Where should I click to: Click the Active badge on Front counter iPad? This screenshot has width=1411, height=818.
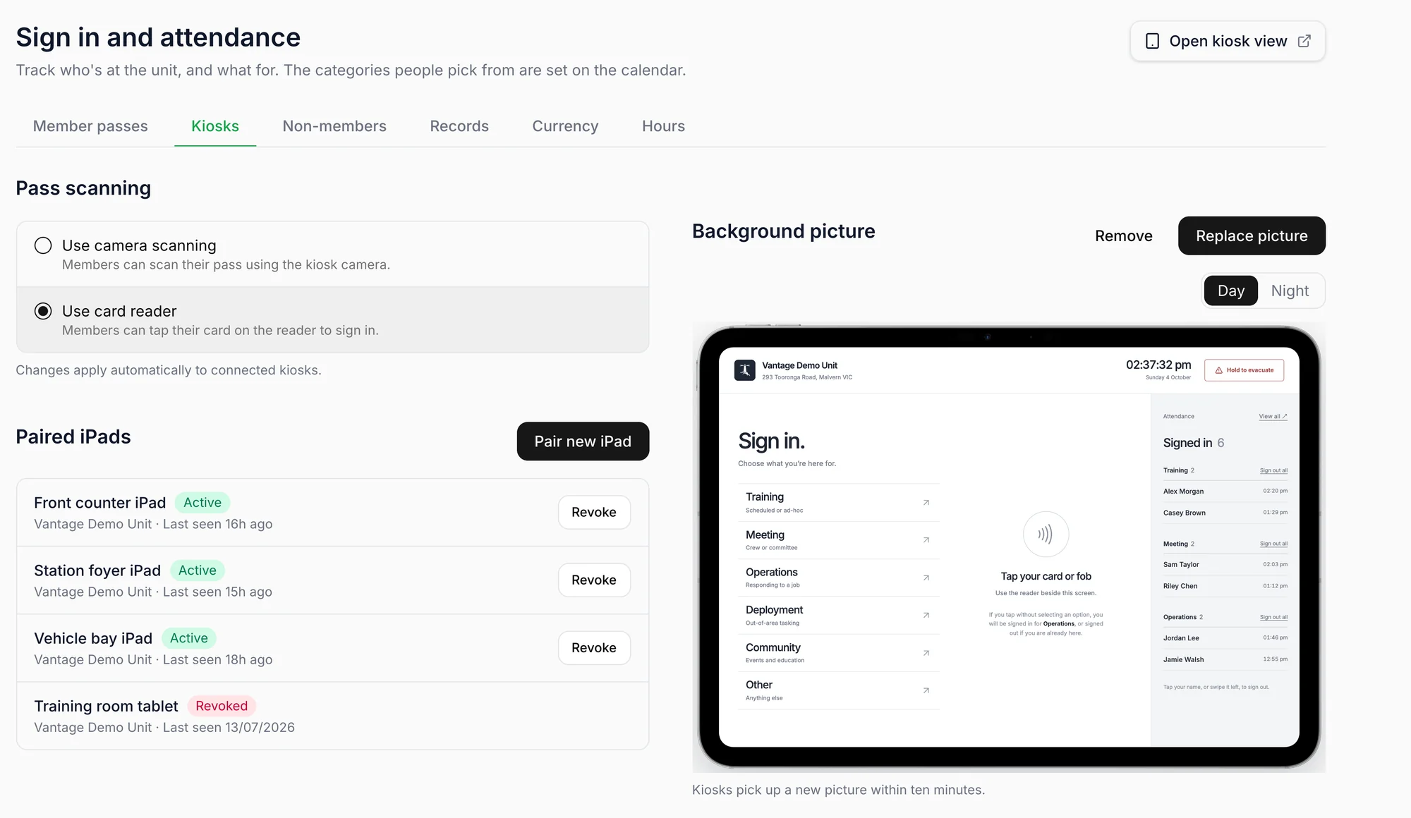202,503
